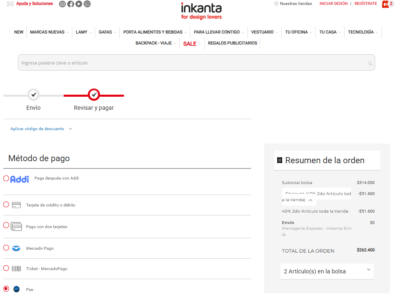This screenshot has height=295, width=405.
Task: Open MARCAS NUEVAS dropdown menu
Action: 49,32
